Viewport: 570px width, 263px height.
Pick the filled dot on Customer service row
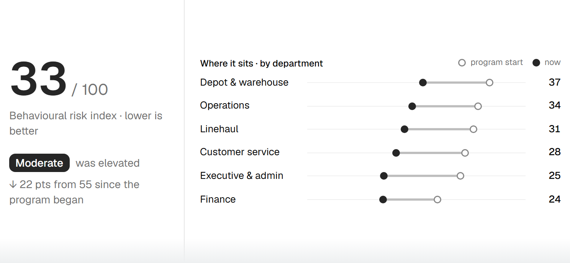point(396,153)
